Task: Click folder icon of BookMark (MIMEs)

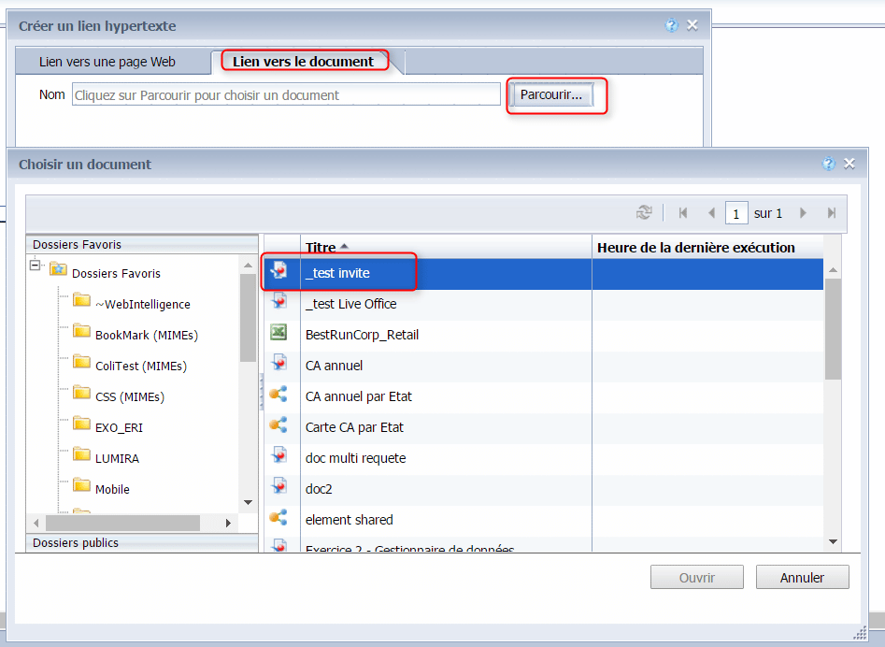Action: (x=82, y=331)
